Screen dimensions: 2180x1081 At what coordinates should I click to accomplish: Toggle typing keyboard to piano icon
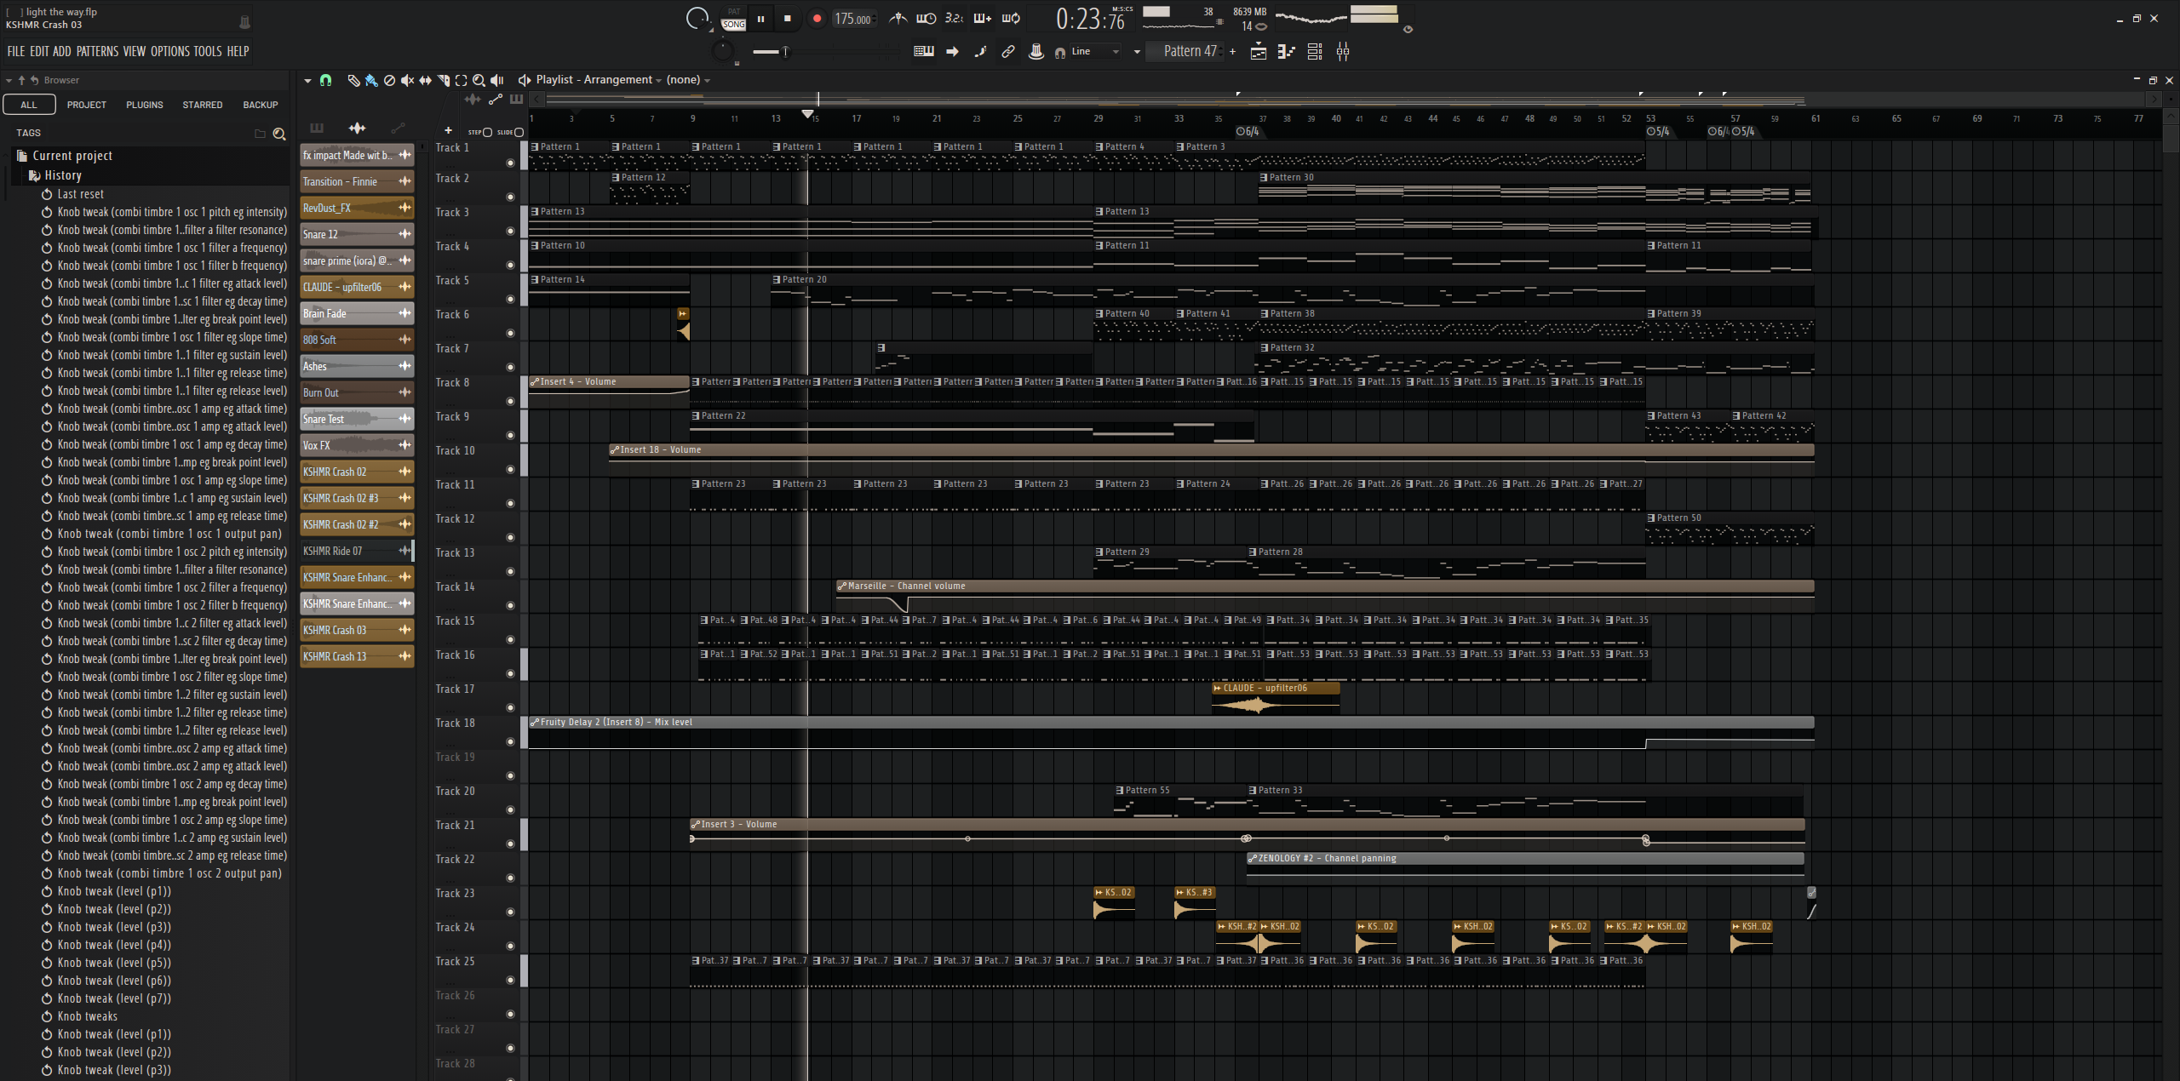[x=923, y=51]
